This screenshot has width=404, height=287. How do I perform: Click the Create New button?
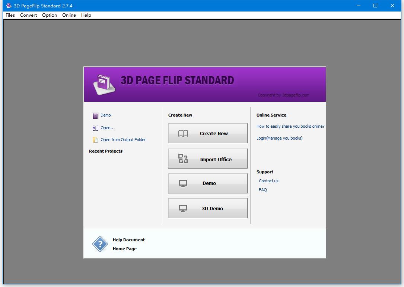(x=208, y=133)
